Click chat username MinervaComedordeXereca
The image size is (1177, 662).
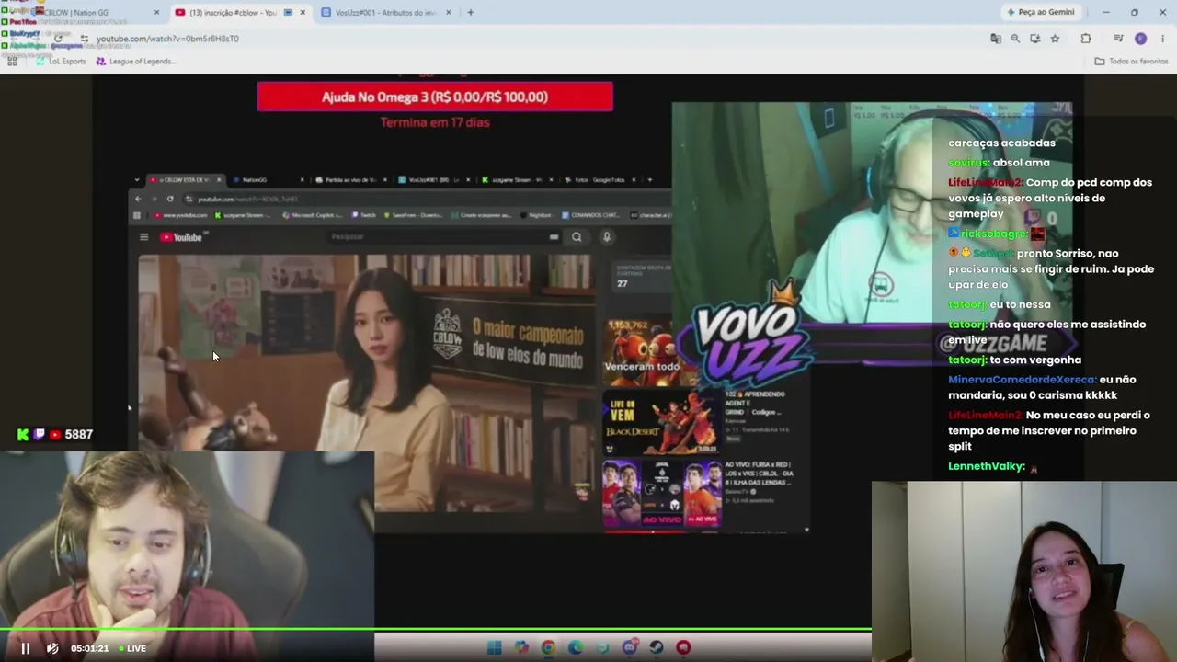pos(1022,380)
